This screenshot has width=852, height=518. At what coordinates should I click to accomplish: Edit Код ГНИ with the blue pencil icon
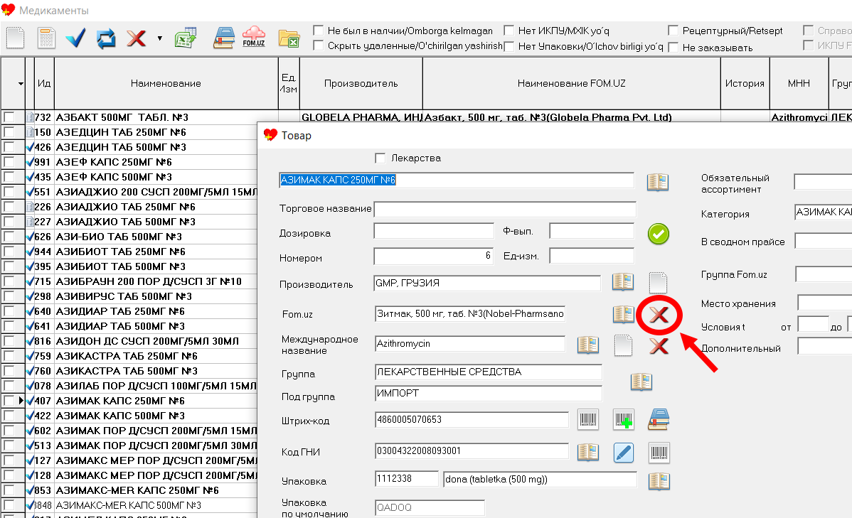[x=623, y=453]
